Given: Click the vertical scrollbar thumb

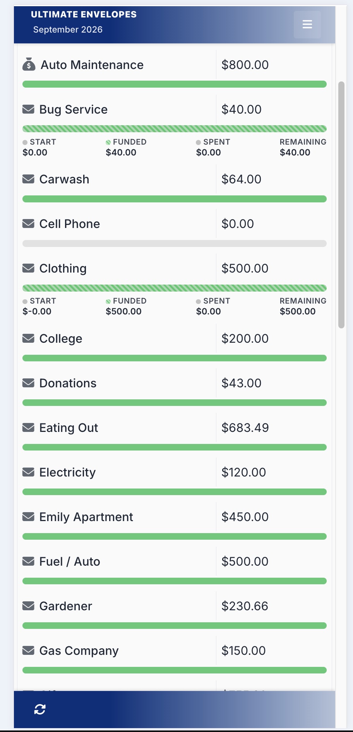Looking at the screenshot, I should [341, 205].
